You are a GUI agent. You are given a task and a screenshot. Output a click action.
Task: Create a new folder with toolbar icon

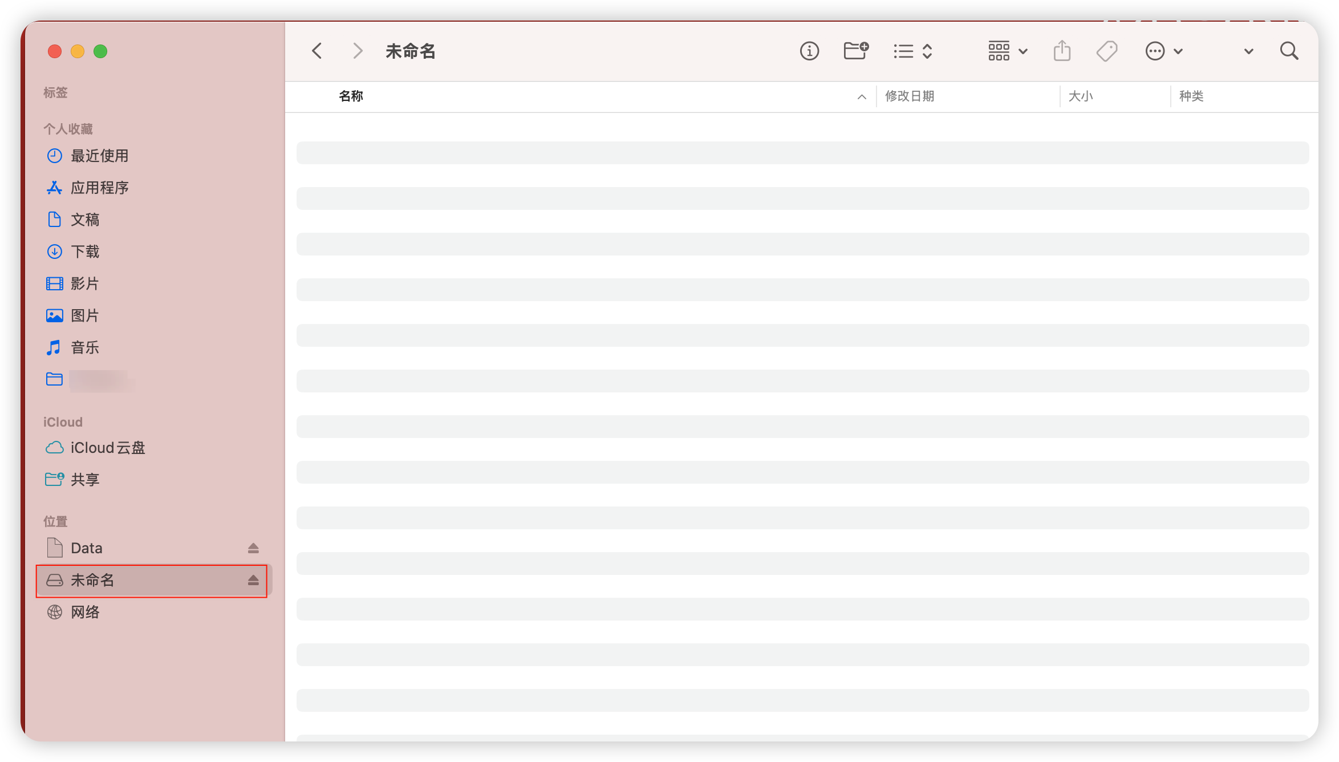pyautogui.click(x=856, y=51)
